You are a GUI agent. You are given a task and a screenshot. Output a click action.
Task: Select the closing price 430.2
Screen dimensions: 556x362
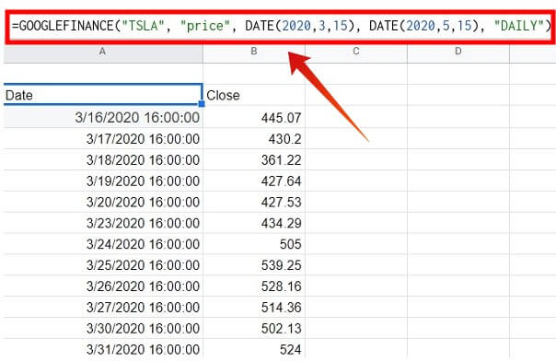click(x=254, y=138)
